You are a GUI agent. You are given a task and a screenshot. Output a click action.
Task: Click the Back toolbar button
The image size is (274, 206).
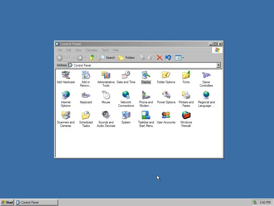pyautogui.click(x=64, y=58)
